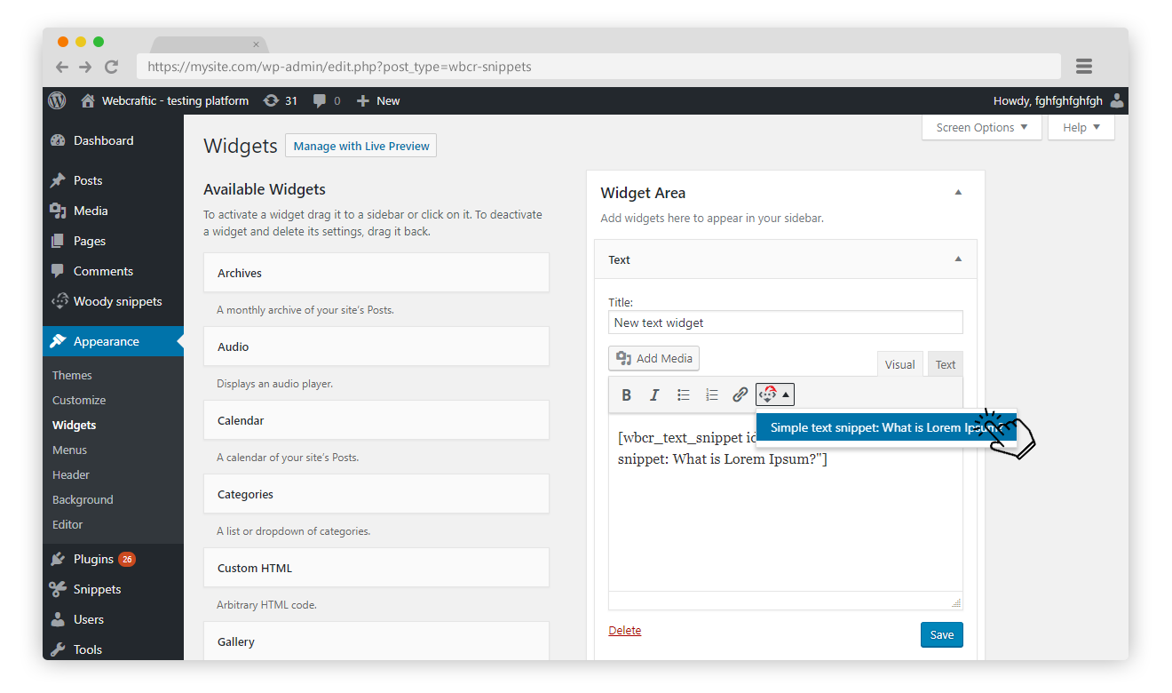Collapse the Text widget arrow

click(958, 259)
